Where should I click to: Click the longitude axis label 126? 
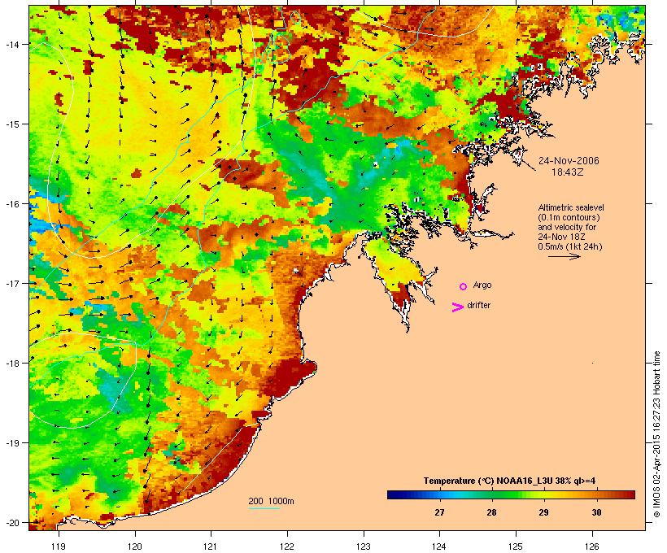(592, 546)
